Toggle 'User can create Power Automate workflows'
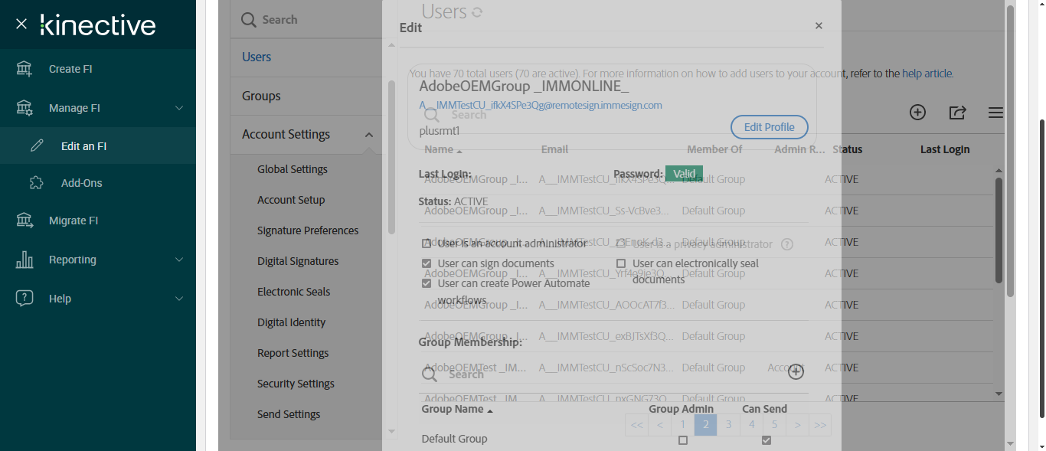Screen dimensions: 1046x451 [427, 283]
